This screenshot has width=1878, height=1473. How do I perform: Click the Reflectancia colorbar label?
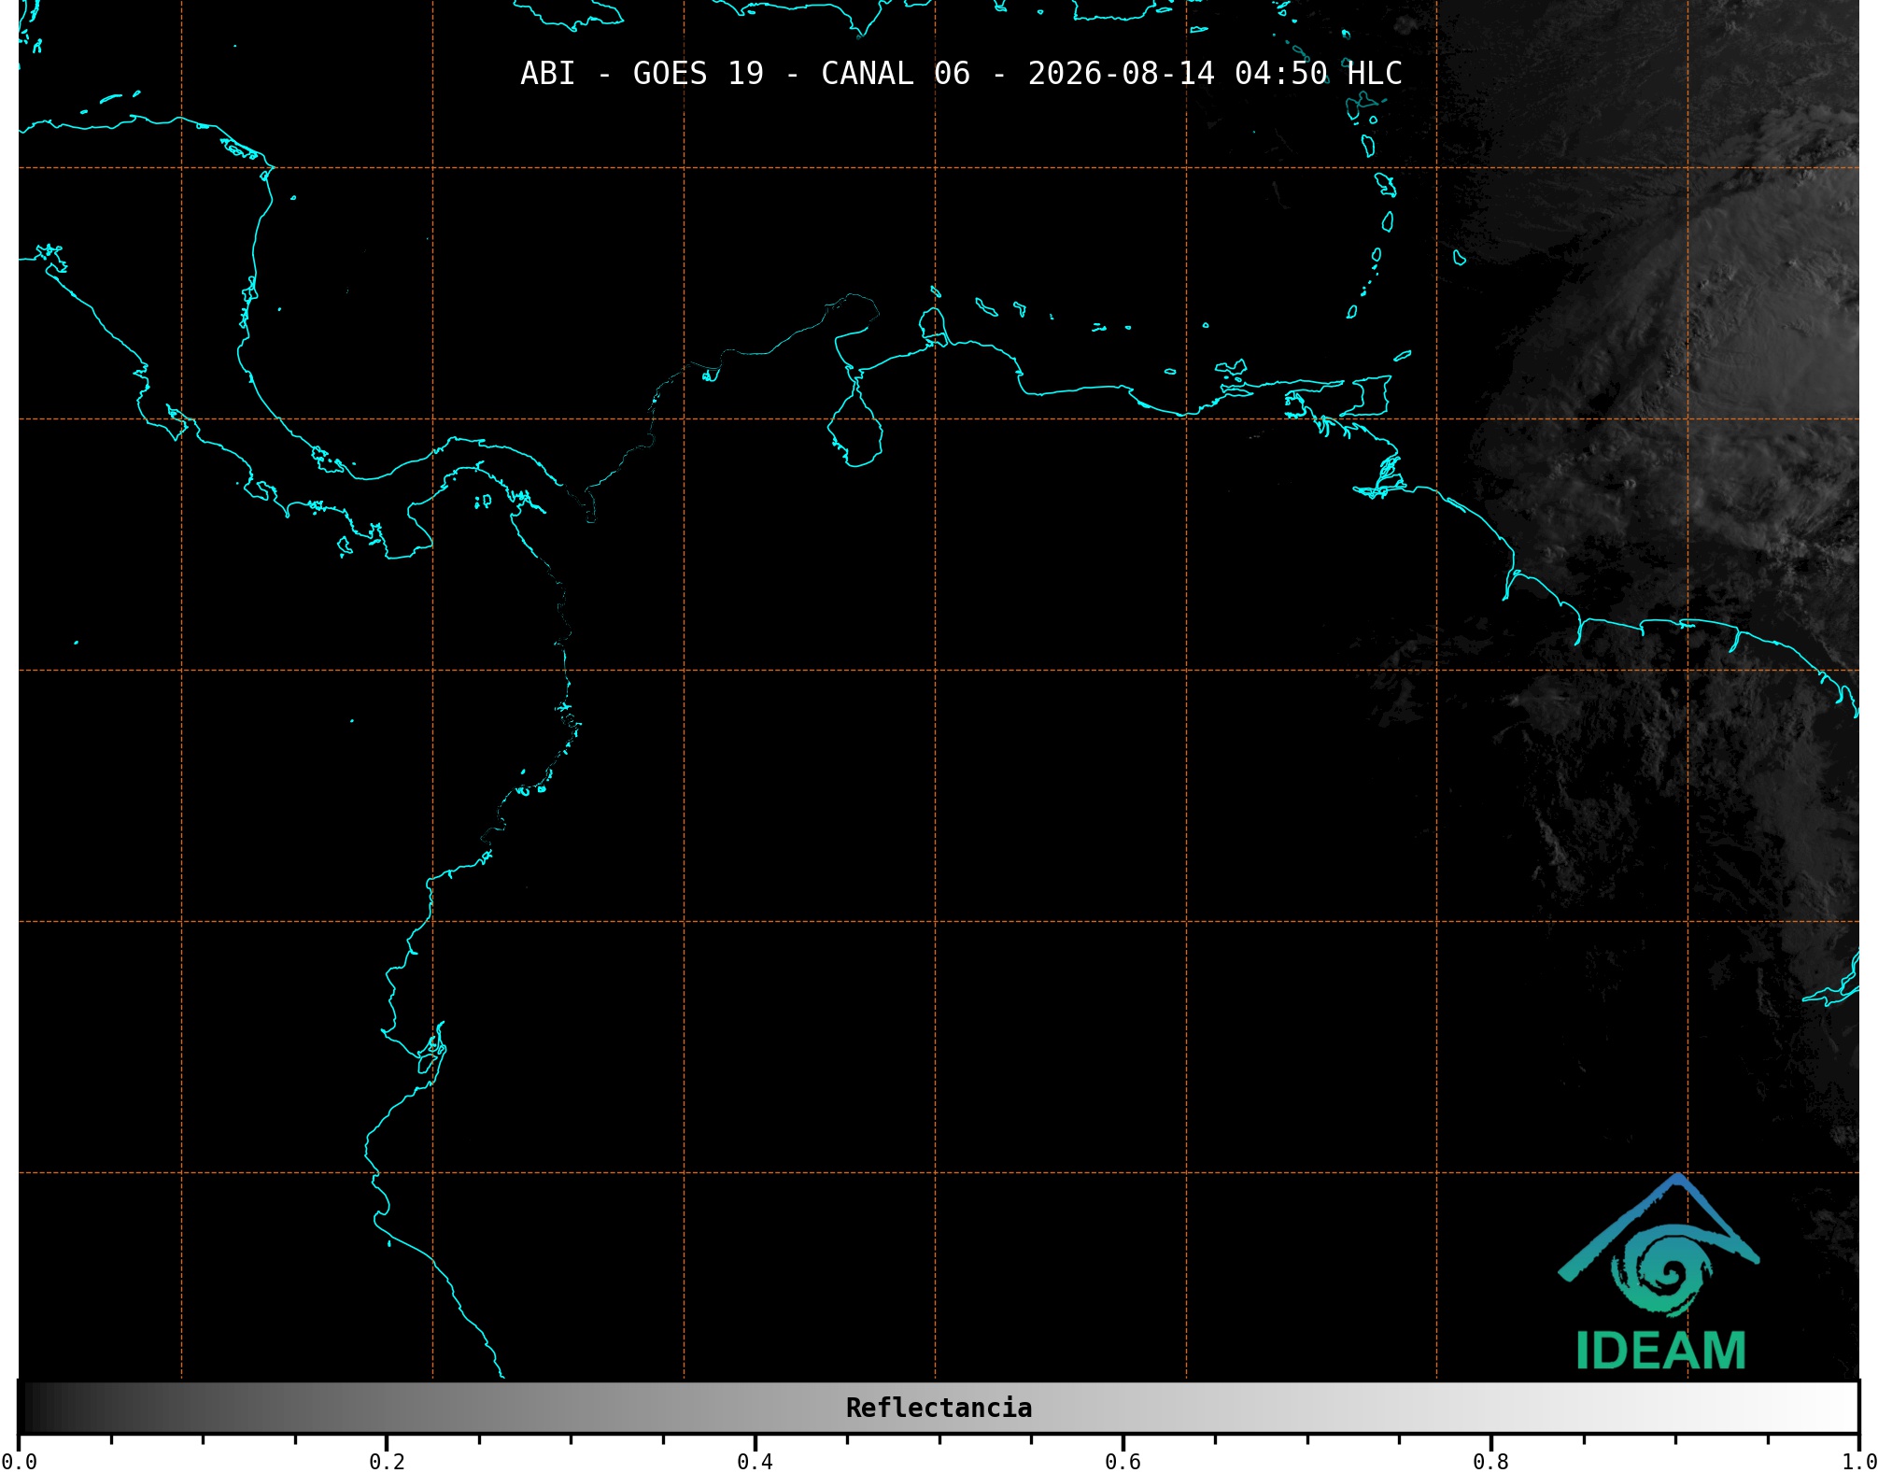(x=939, y=1408)
